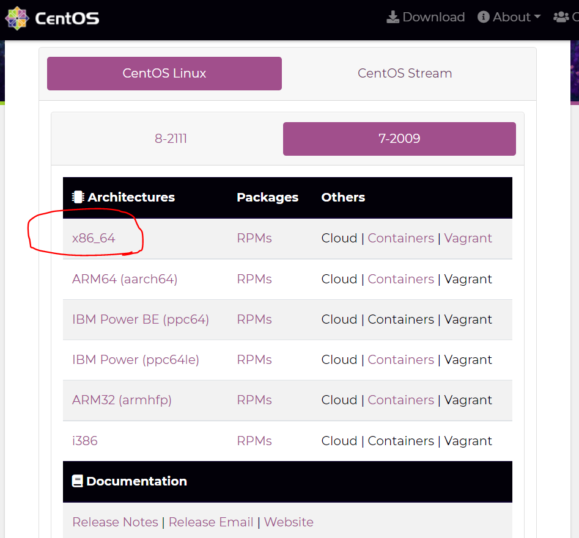This screenshot has height=538, width=579.
Task: Click the community people icon in navbar
Action: 561,17
